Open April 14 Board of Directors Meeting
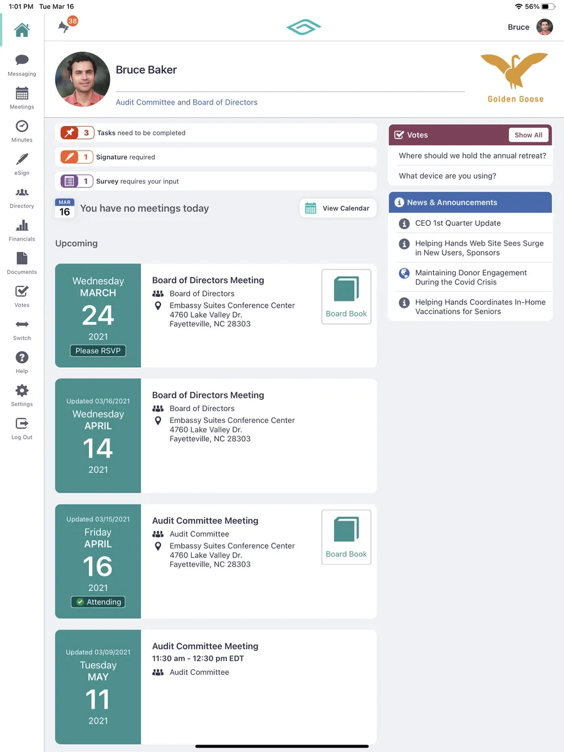564x752 pixels. click(x=208, y=395)
